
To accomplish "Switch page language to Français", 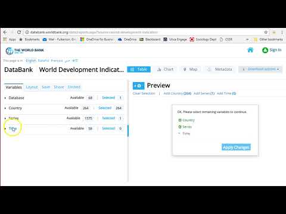I will pos(57,61).
